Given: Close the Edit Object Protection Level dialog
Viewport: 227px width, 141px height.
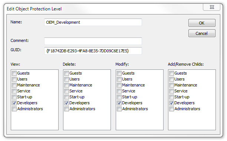Looking at the screenshot, I should point(212,7).
